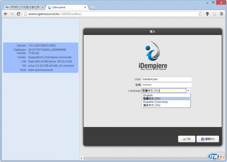
Task: Choose 繁體中文 (TW) from language list
Action: (x=166, y=99)
